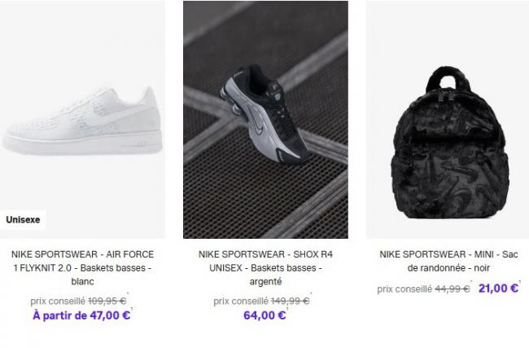Click the footnote marker beside 64,00 €
529x348 pixels.
point(287,309)
